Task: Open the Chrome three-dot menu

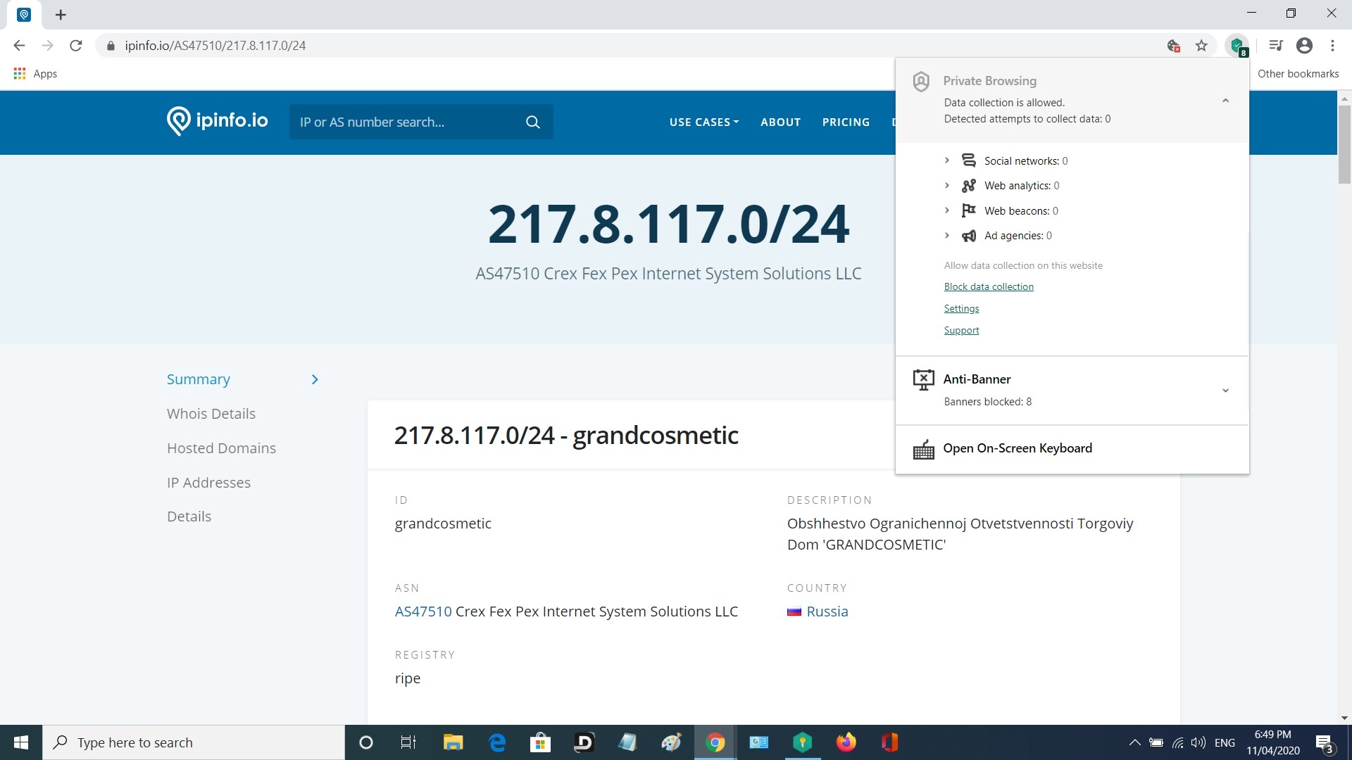Action: click(x=1332, y=46)
